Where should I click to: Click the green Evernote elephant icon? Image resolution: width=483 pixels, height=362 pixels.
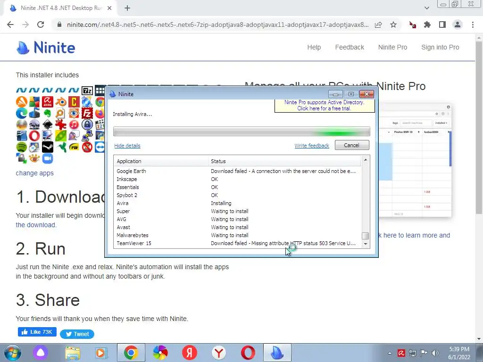48,113
